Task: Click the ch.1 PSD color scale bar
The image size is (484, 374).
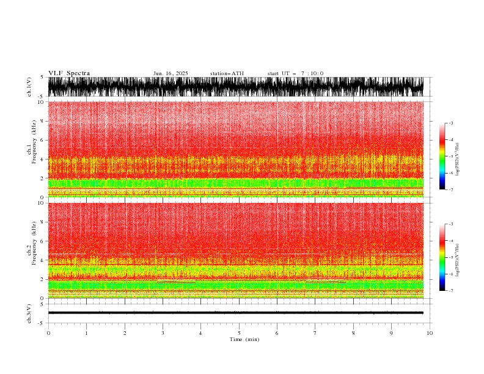Action: point(442,156)
